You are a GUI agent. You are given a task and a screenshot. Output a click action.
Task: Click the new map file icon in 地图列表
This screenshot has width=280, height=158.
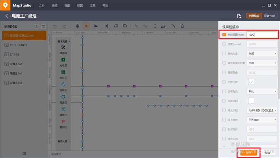[x=36, y=26]
